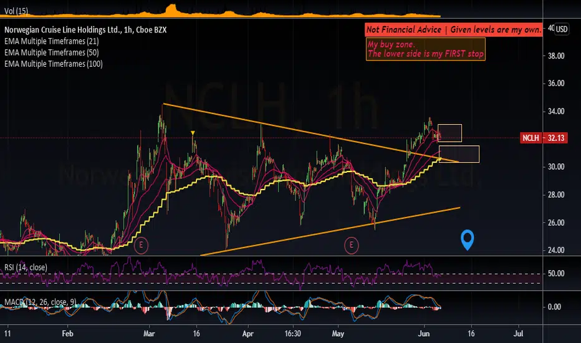The width and height of the screenshot is (581, 343).
Task: Click the 38.00 price axis label
Action: (556, 56)
